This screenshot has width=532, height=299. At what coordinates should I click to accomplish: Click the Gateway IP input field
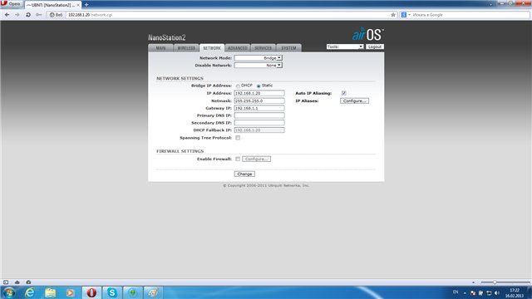click(x=259, y=108)
